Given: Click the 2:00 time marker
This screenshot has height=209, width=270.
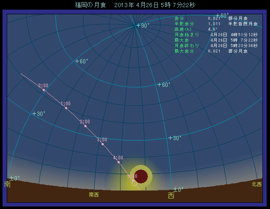Looking at the screenshot, I should tap(85, 126).
